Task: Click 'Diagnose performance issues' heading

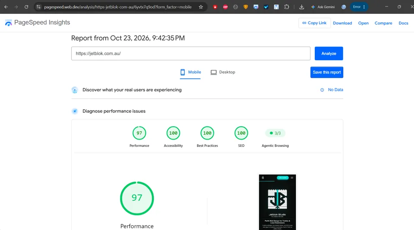Action: (x=114, y=111)
